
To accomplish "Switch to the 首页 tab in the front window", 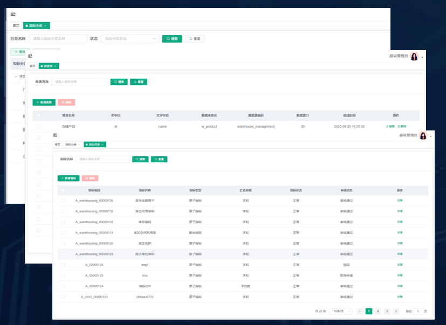I will (x=57, y=144).
